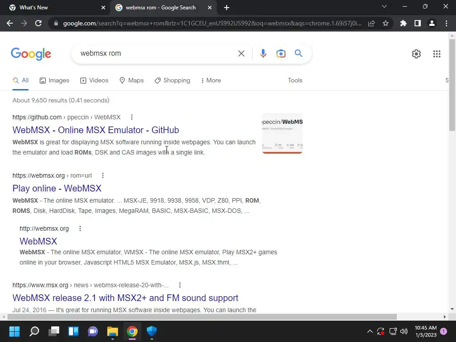Go back to the previous page
Screen dimensions: 456x342
coord(10,23)
